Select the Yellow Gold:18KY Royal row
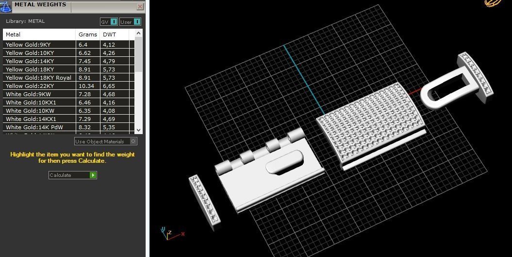The width and height of the screenshot is (512, 257). [68, 78]
